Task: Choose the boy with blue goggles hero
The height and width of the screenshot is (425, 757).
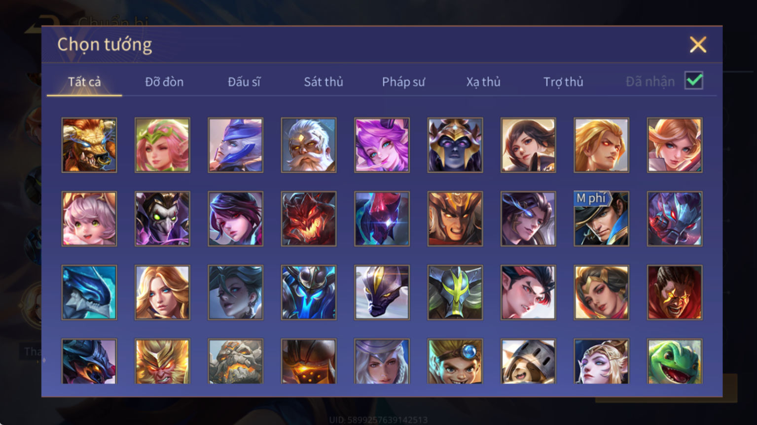Action: pos(455,361)
